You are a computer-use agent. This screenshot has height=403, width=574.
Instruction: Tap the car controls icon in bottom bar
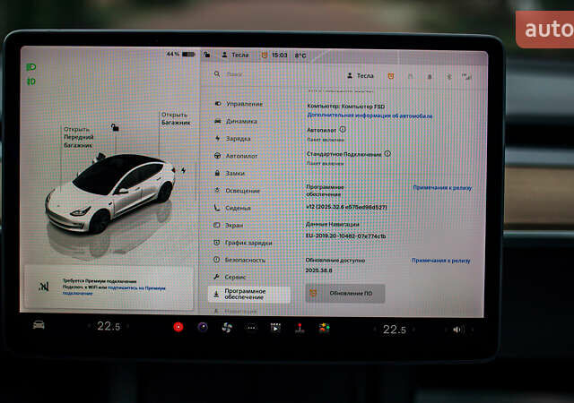(39, 325)
